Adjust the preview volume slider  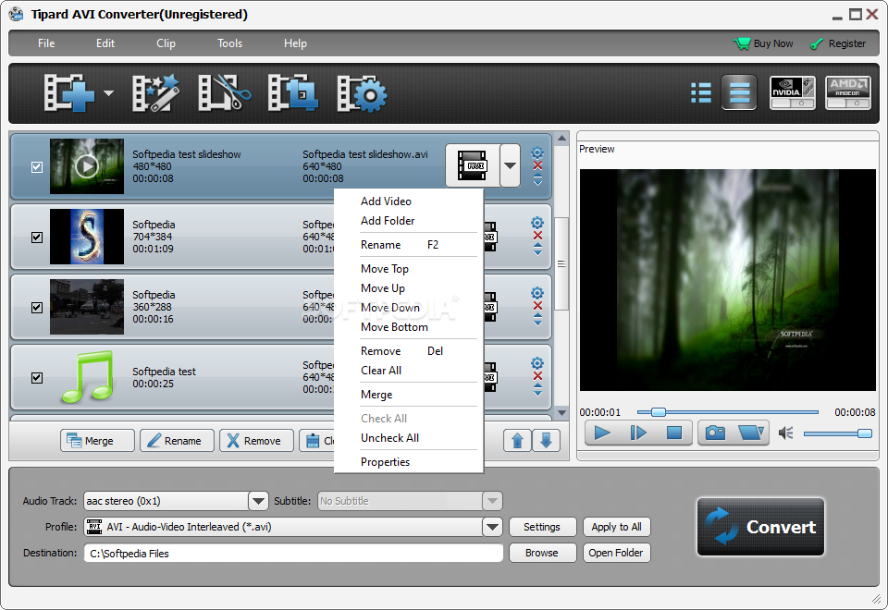[x=838, y=433]
